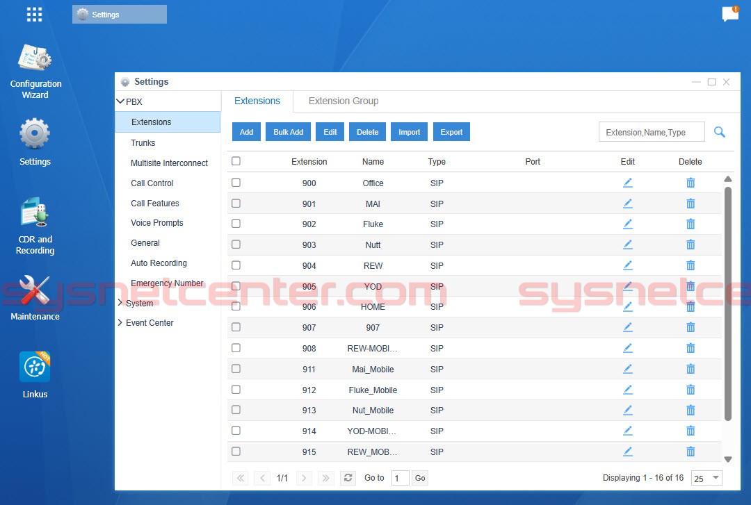Screen dimensions: 751x505
Task: Edit extension 900 using the pencil icon
Action: [x=628, y=183]
